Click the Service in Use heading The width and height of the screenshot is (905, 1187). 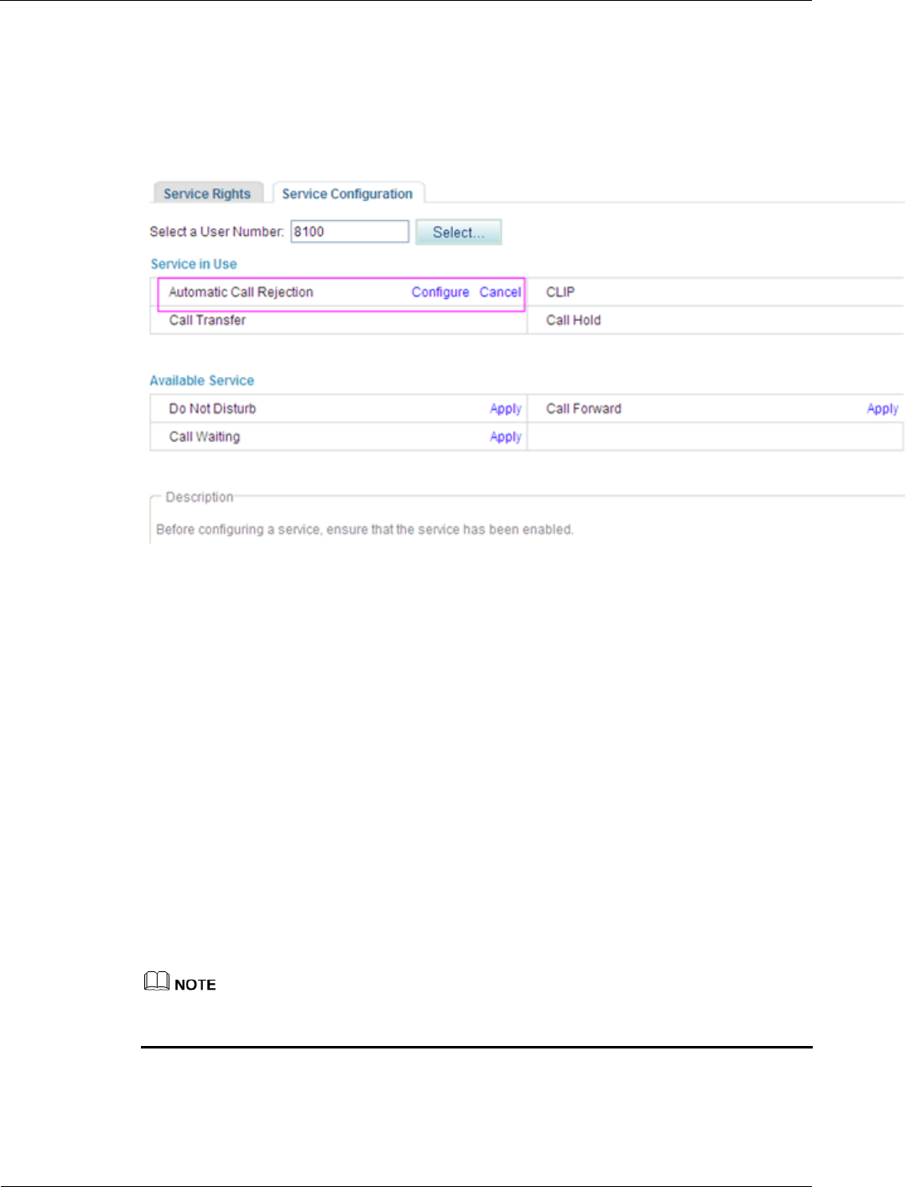pyautogui.click(x=194, y=264)
